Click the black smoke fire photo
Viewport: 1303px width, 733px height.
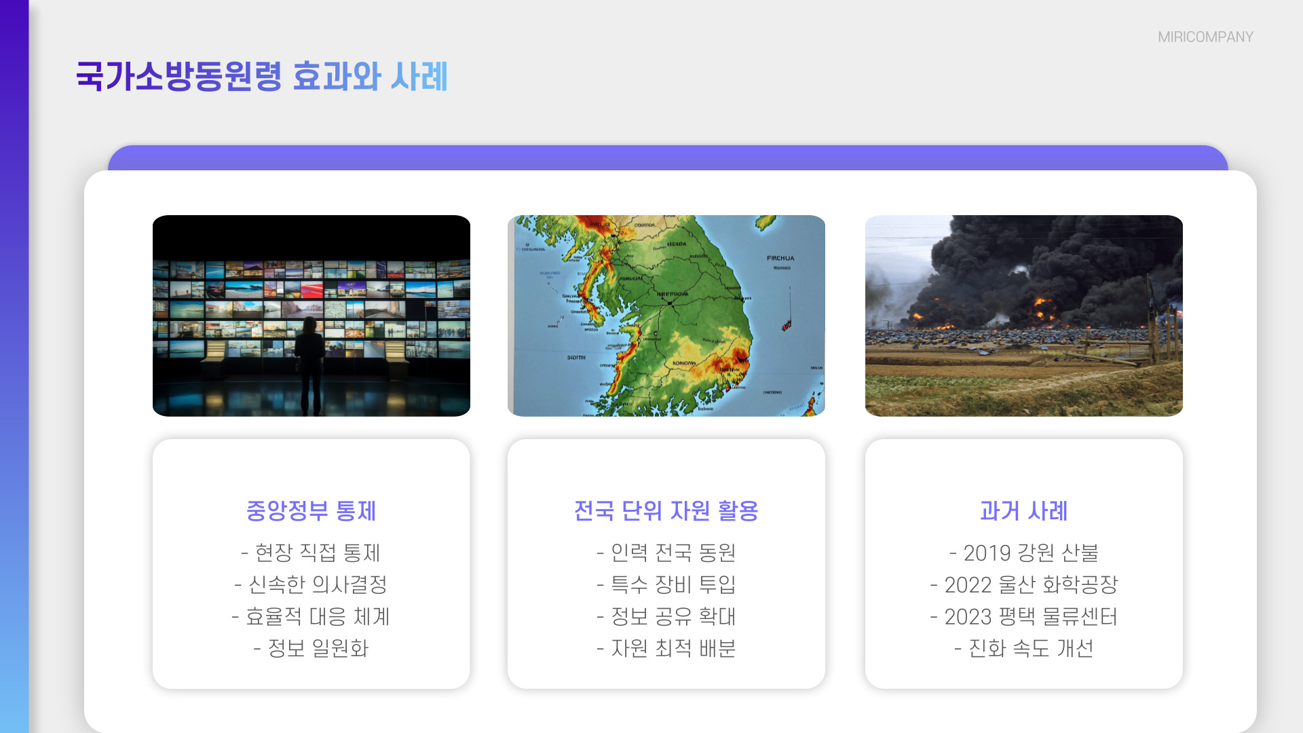(x=1023, y=316)
